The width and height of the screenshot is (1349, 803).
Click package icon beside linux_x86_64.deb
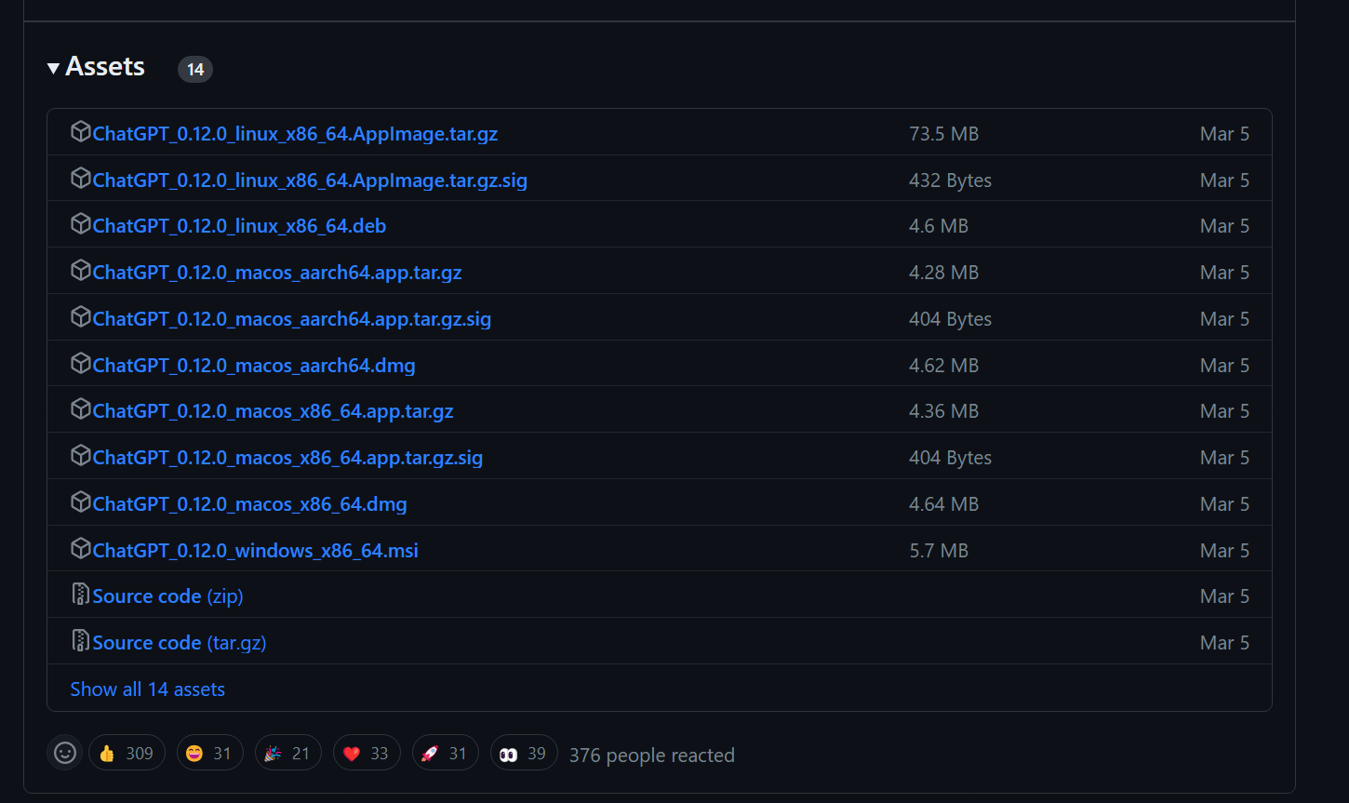click(x=81, y=223)
